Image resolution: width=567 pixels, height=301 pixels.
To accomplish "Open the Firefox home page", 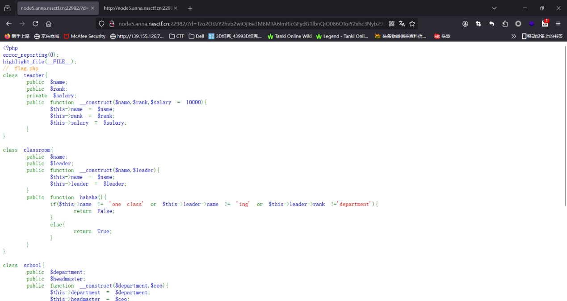I will click(49, 24).
